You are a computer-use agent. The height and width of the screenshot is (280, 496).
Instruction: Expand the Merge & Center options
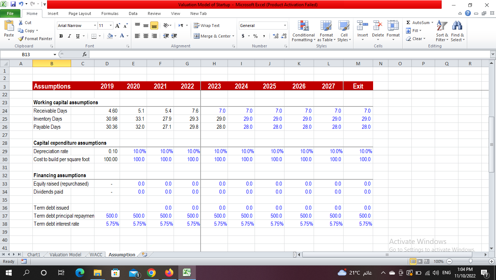[233, 36]
